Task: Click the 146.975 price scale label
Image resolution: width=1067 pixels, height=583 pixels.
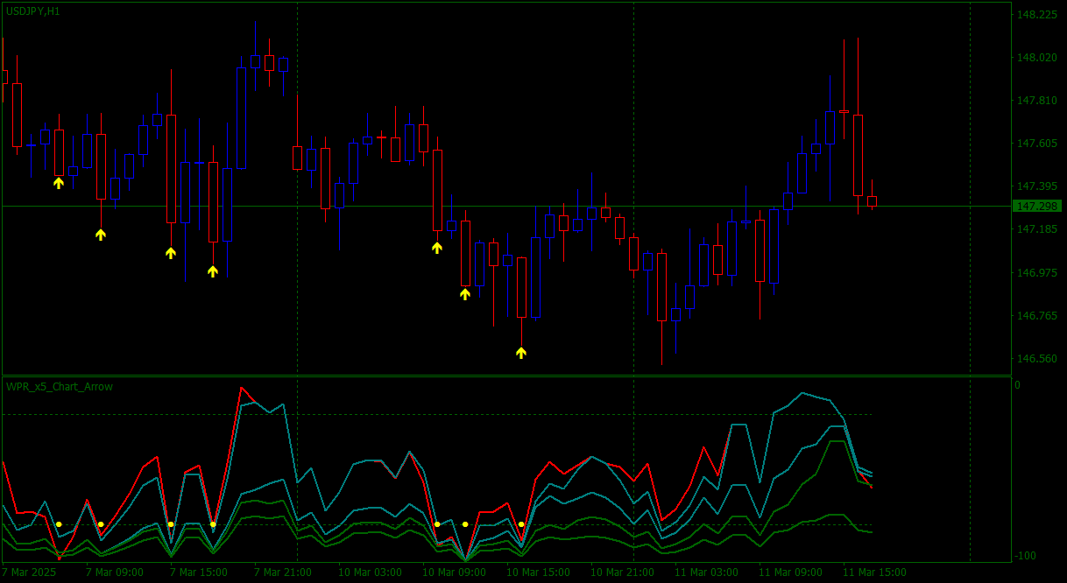Action: (1036, 273)
